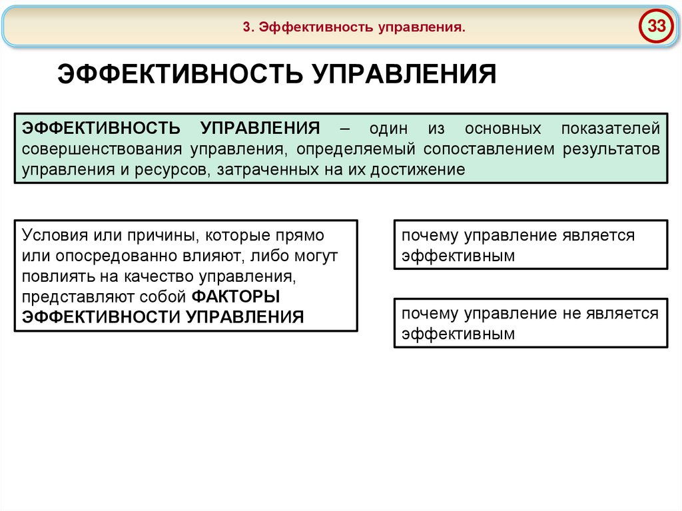Viewport: 682px width, 511px height.
Task: Click the slide number 33 badge
Action: (x=656, y=26)
